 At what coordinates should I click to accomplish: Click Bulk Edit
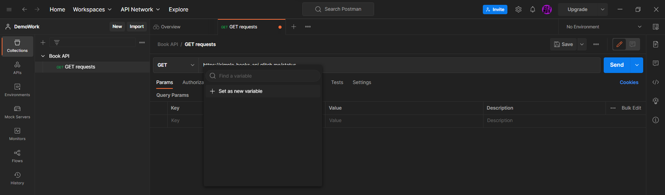[x=631, y=108]
